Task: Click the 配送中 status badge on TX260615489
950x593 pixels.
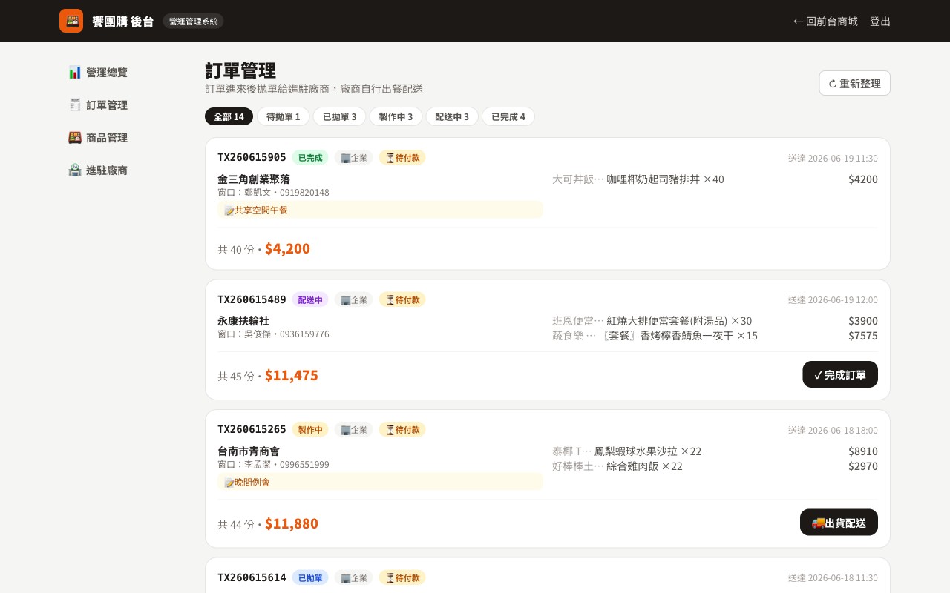Action: [x=310, y=299]
